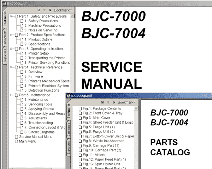Select Bookmarks tab in BJC7000s window
This screenshot has width=212, height=169.
pyautogui.click(x=5, y=19)
